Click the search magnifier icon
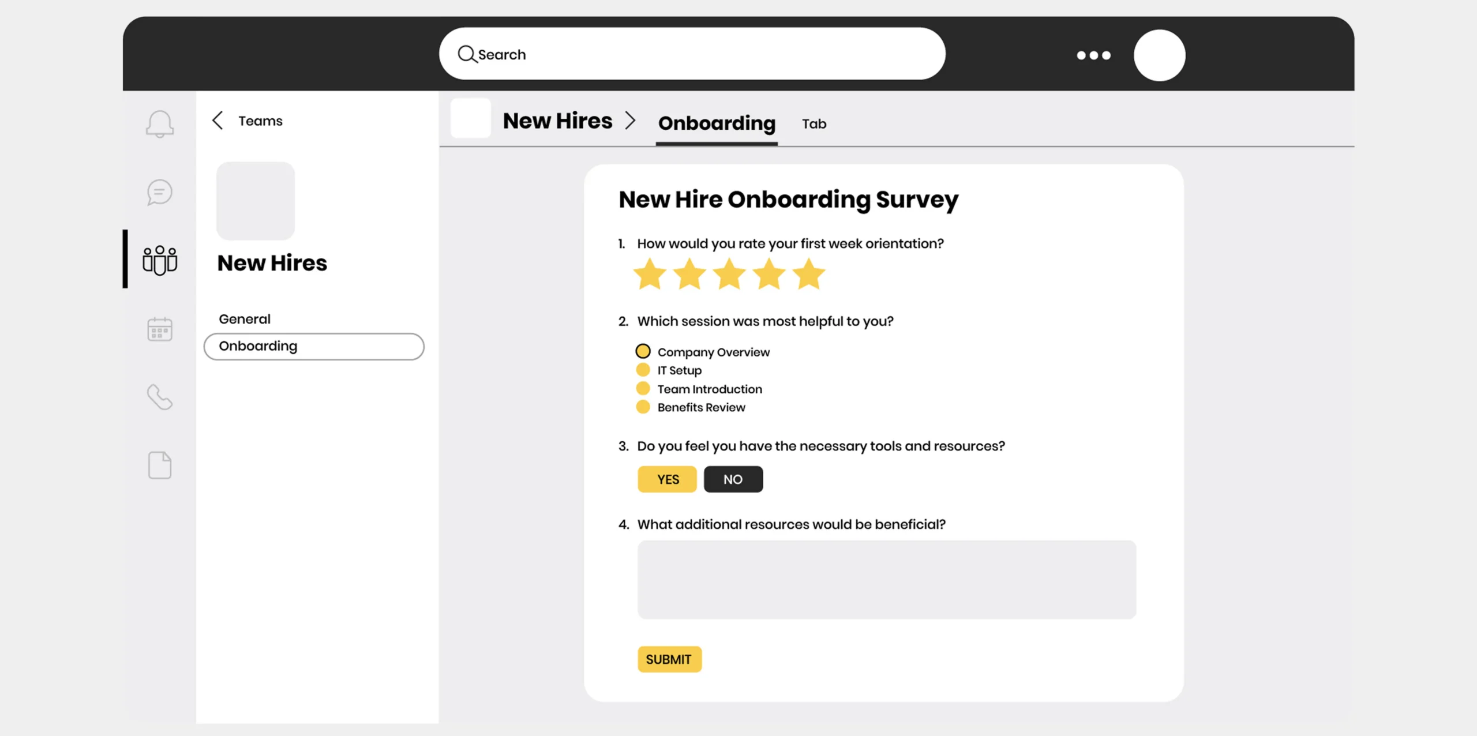 click(x=466, y=54)
